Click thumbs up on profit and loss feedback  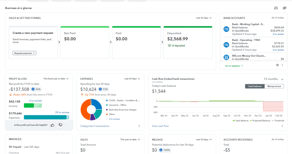pos(52,125)
